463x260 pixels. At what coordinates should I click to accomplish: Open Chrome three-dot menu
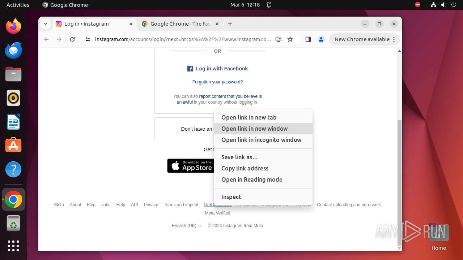pyautogui.click(x=394, y=39)
